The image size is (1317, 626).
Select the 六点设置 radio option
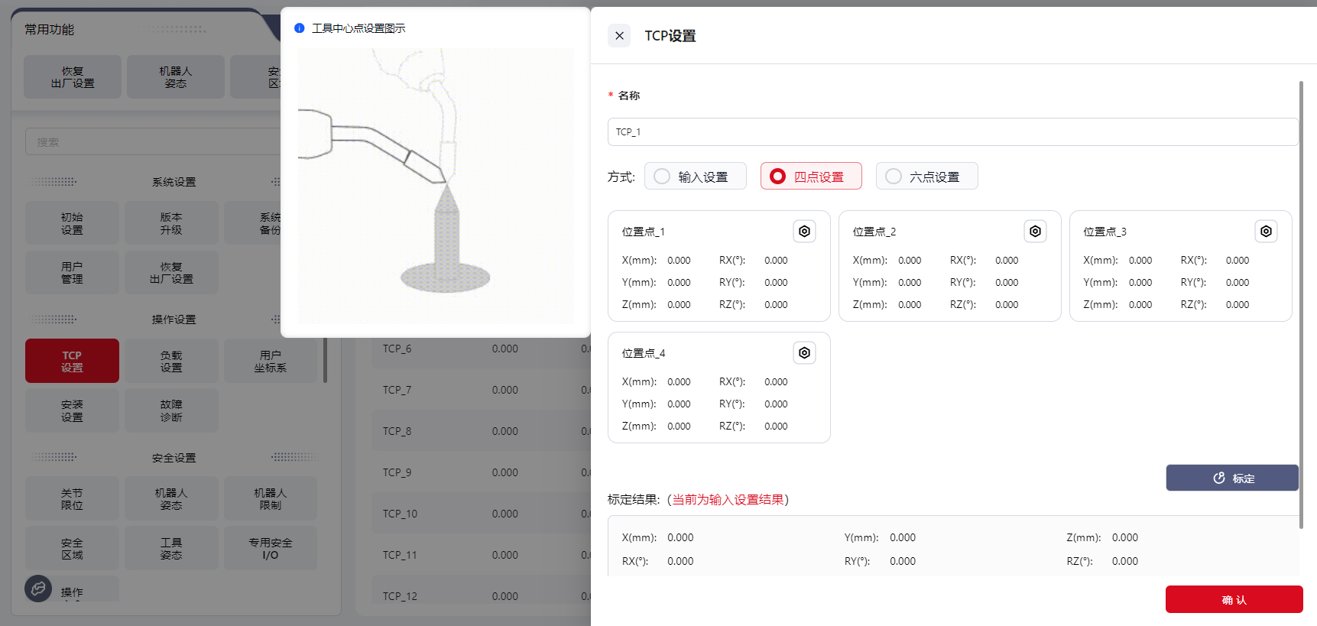pos(894,177)
